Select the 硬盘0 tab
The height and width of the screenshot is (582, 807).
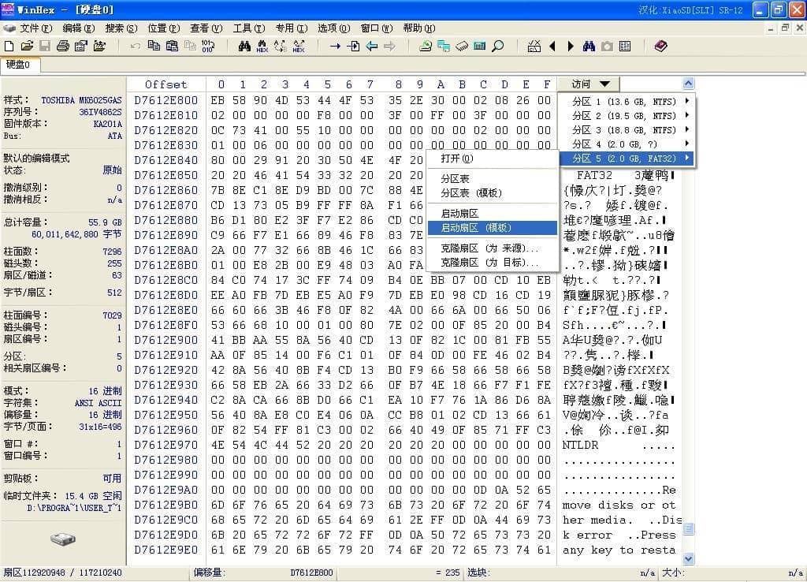pyautogui.click(x=20, y=65)
